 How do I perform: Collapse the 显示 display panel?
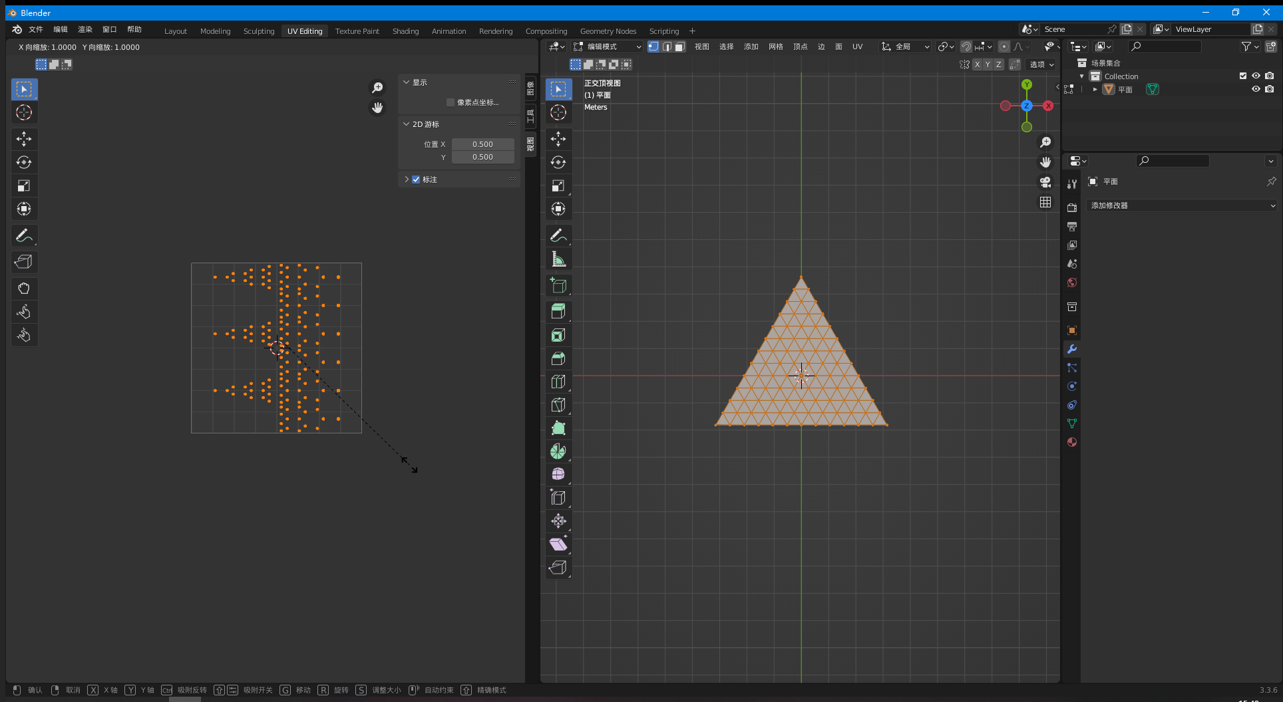pos(407,82)
